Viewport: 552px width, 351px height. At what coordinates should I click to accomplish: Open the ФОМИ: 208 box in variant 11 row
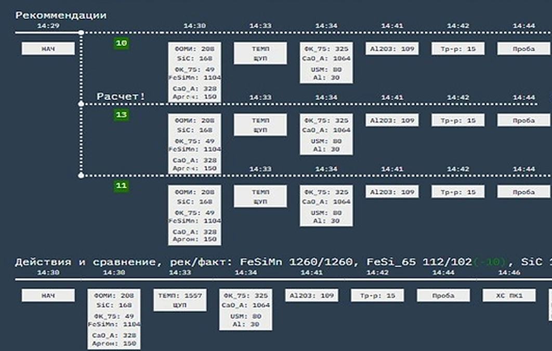coord(195,215)
